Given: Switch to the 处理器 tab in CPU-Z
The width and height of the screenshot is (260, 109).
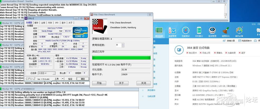Looking at the screenshot, I should [x=29, y=23].
